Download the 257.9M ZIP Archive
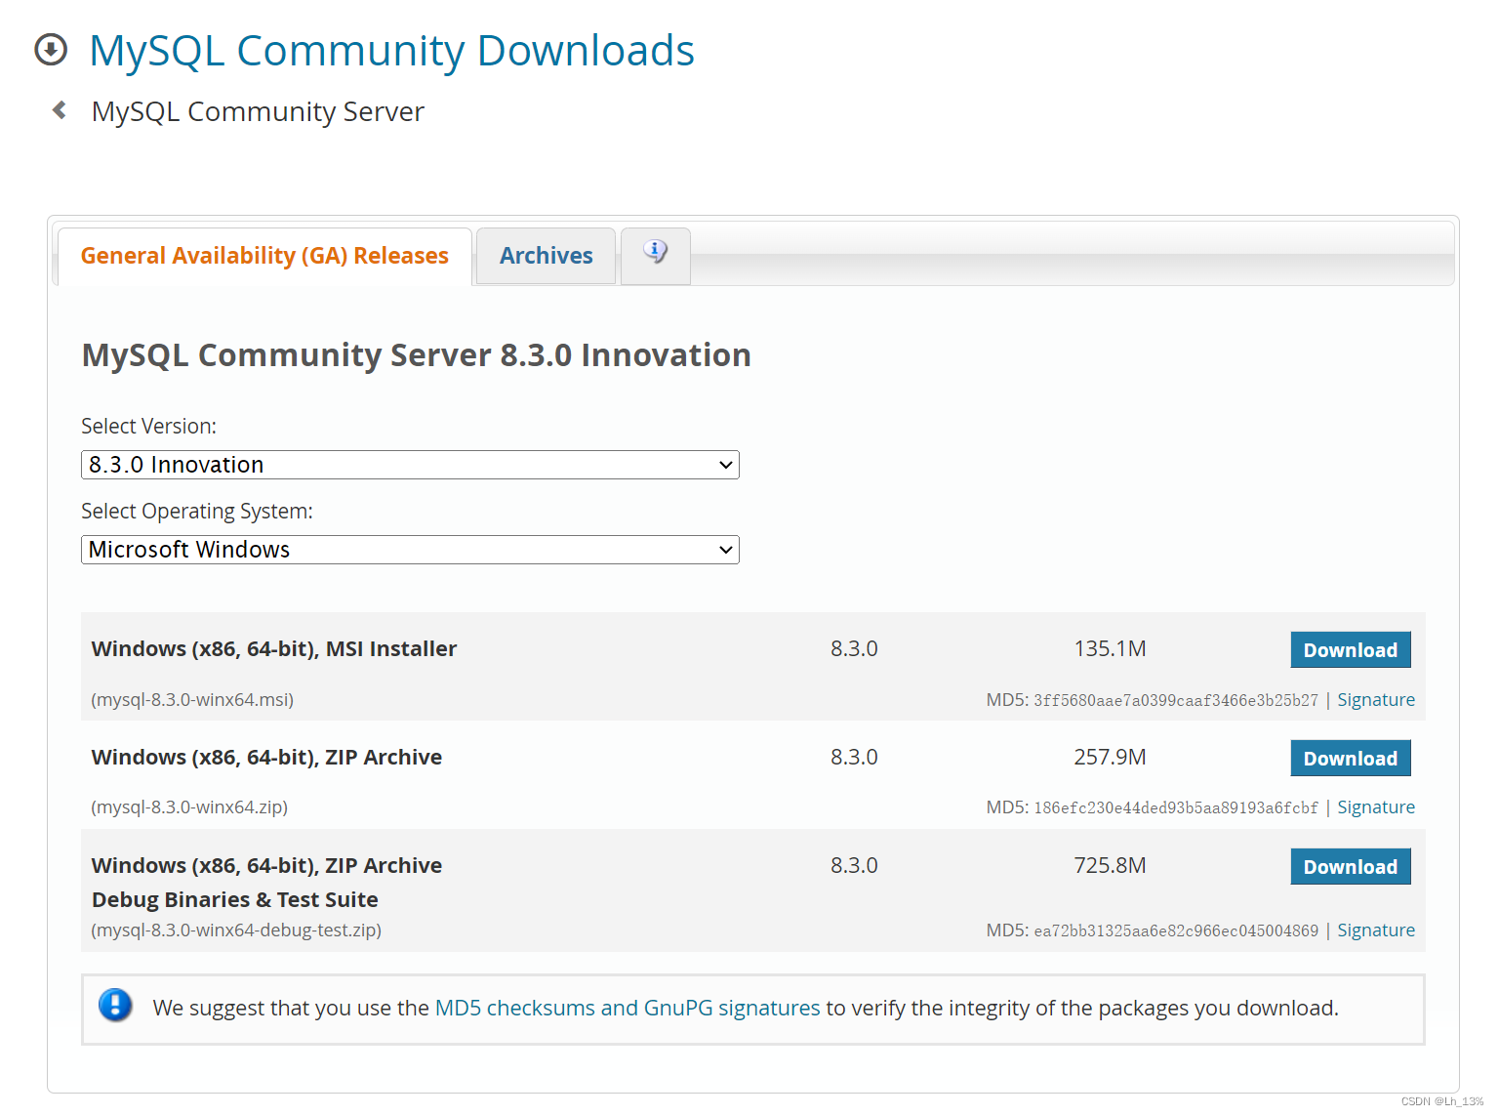The image size is (1499, 1116). tap(1351, 759)
